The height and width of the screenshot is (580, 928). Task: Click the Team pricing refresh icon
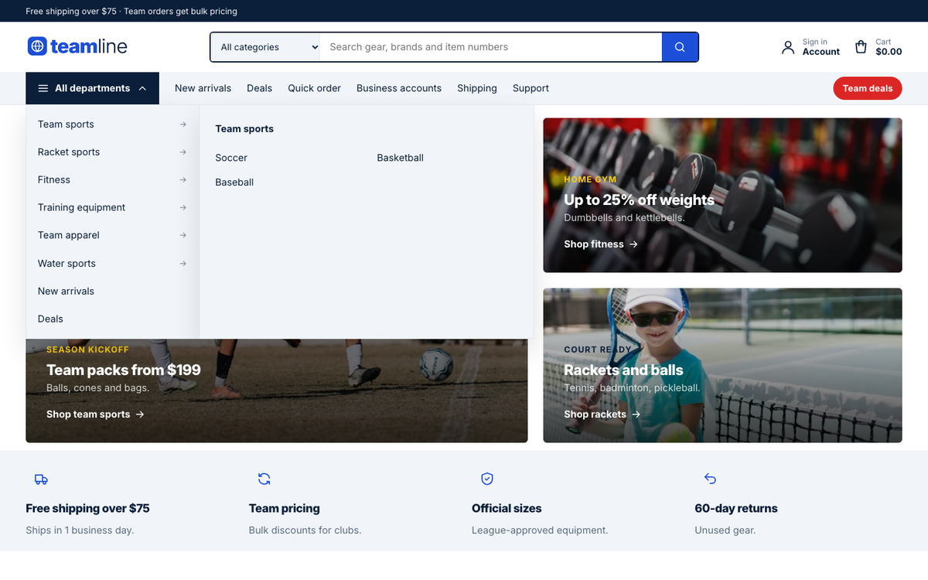[x=264, y=479]
